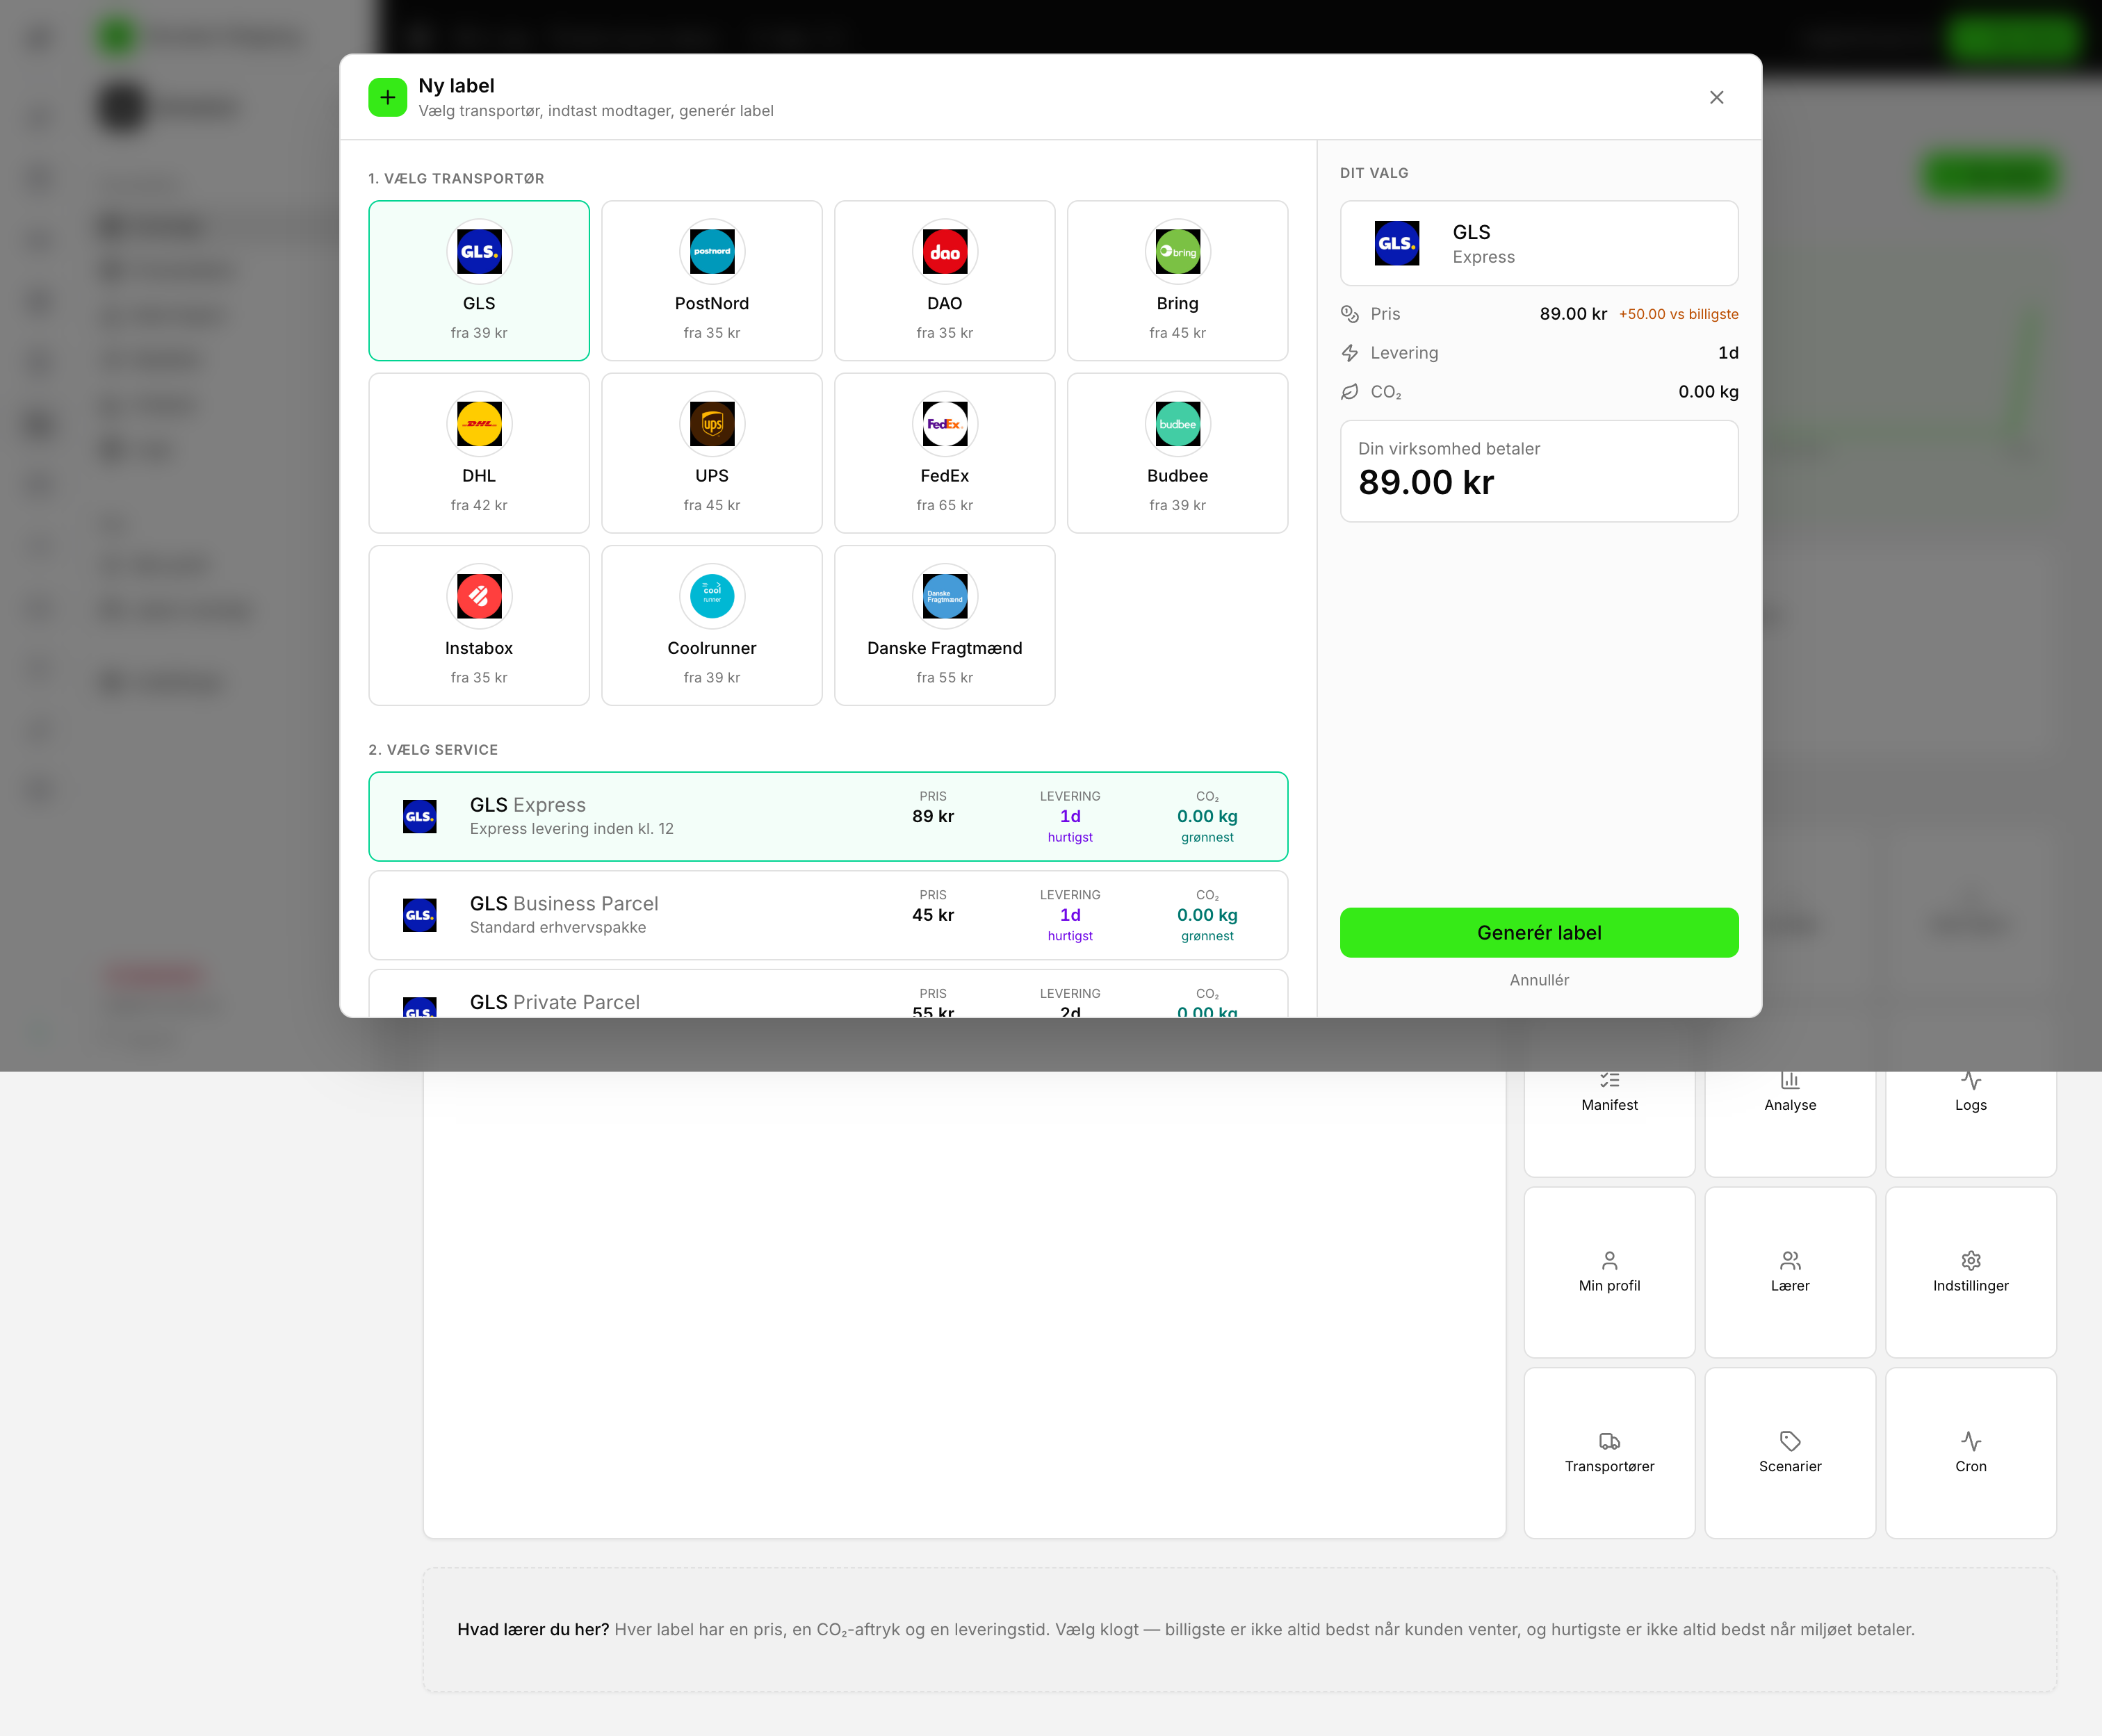Choose the UPS carrier card
The height and width of the screenshot is (1736, 2102).
point(712,453)
